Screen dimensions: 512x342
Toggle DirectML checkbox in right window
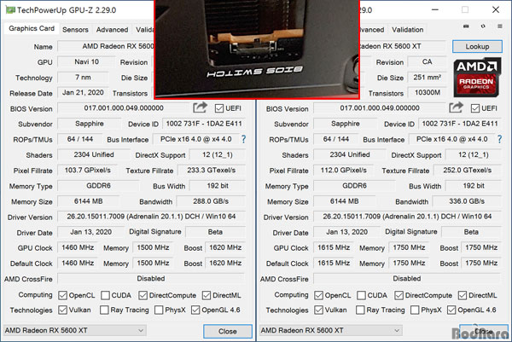463,295
